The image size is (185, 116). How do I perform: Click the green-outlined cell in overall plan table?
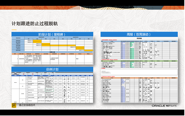tap(49, 90)
